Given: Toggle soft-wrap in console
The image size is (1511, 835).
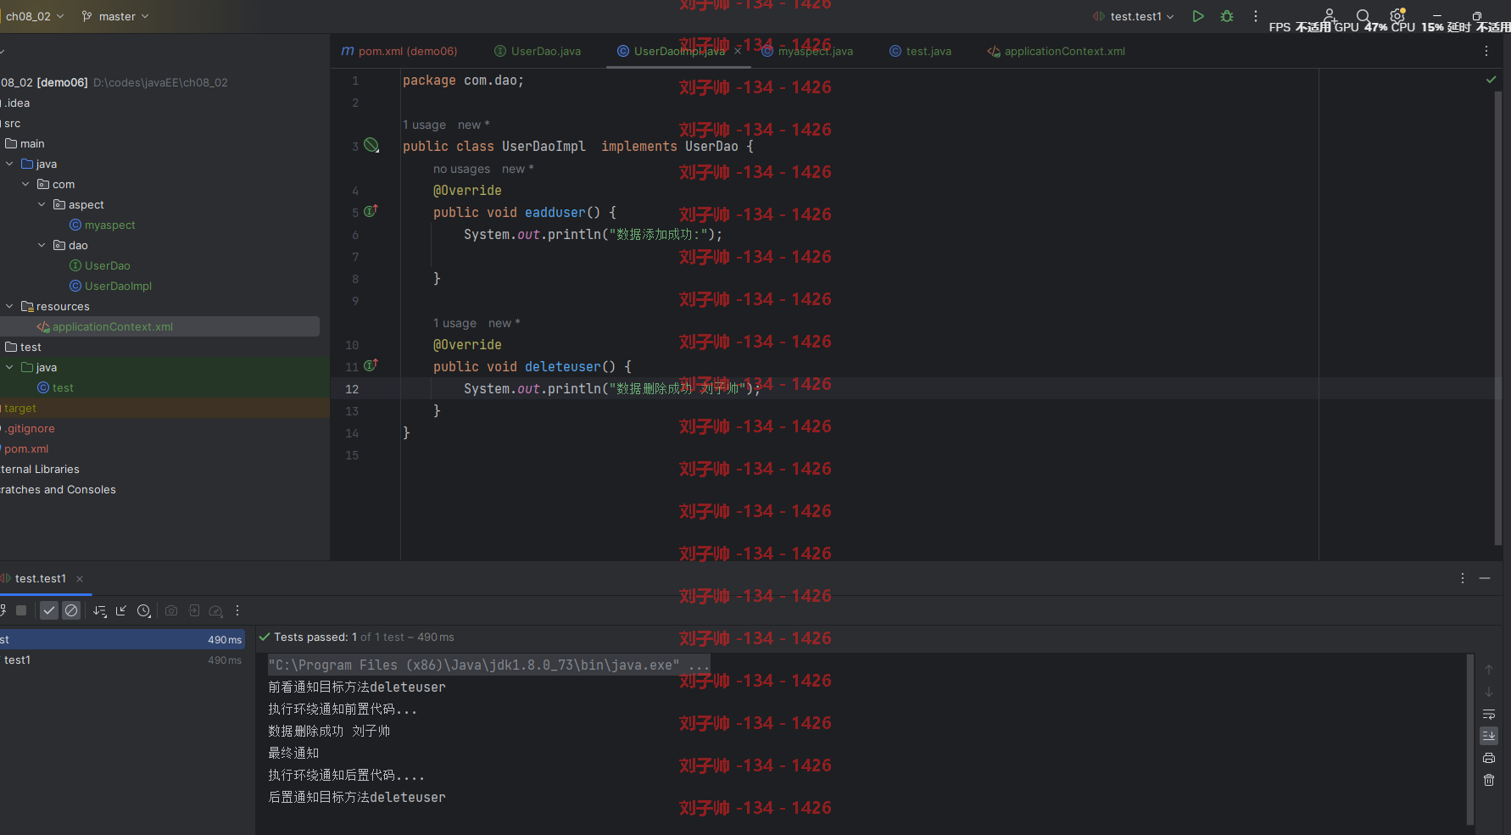Looking at the screenshot, I should pos(1489,714).
